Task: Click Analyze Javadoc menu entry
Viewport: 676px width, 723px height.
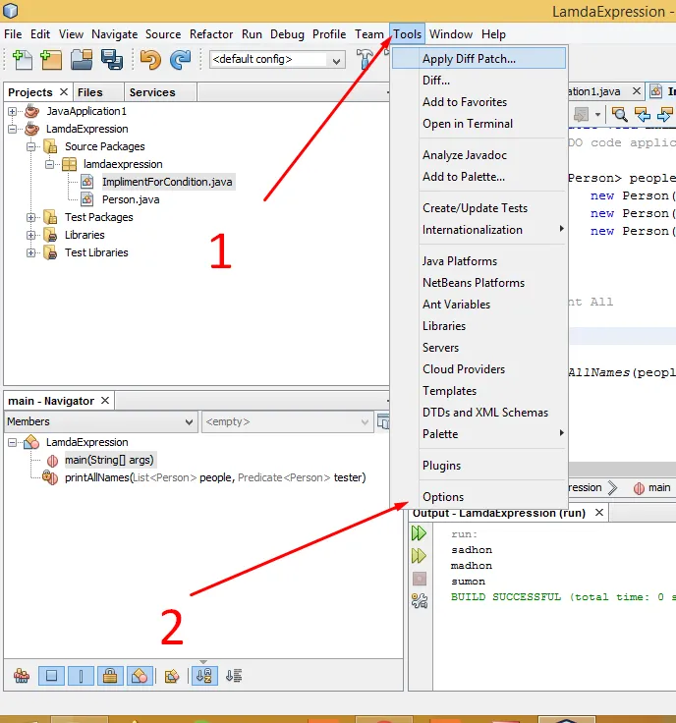Action: coord(479,155)
